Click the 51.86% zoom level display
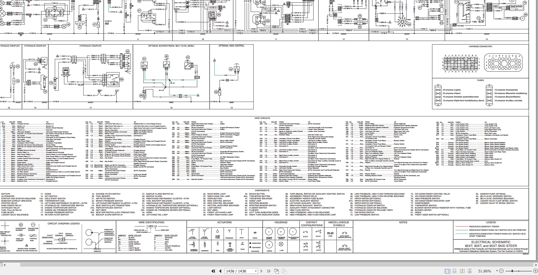The width and height of the screenshot is (538, 275). tap(485, 271)
